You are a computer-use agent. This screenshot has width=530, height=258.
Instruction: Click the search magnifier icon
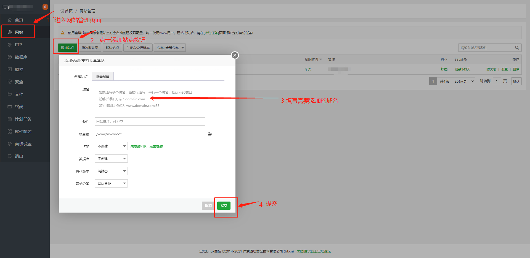point(517,48)
